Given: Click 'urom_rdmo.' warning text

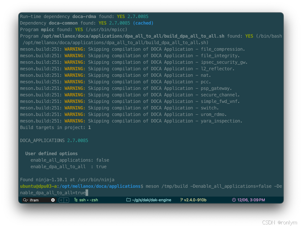Looking at the screenshot, I should (x=214, y=114).
